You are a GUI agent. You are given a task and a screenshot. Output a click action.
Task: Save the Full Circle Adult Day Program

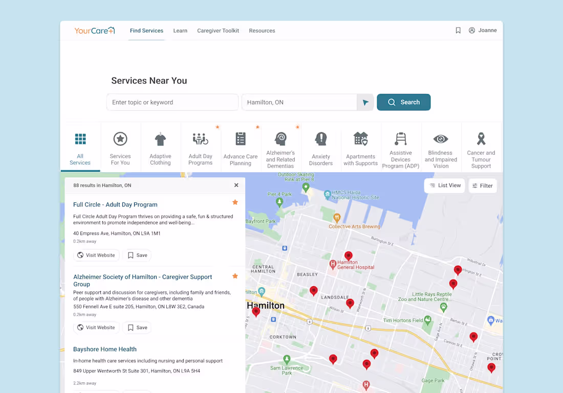[137, 255]
